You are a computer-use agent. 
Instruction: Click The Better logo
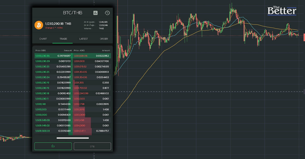click(x=282, y=11)
